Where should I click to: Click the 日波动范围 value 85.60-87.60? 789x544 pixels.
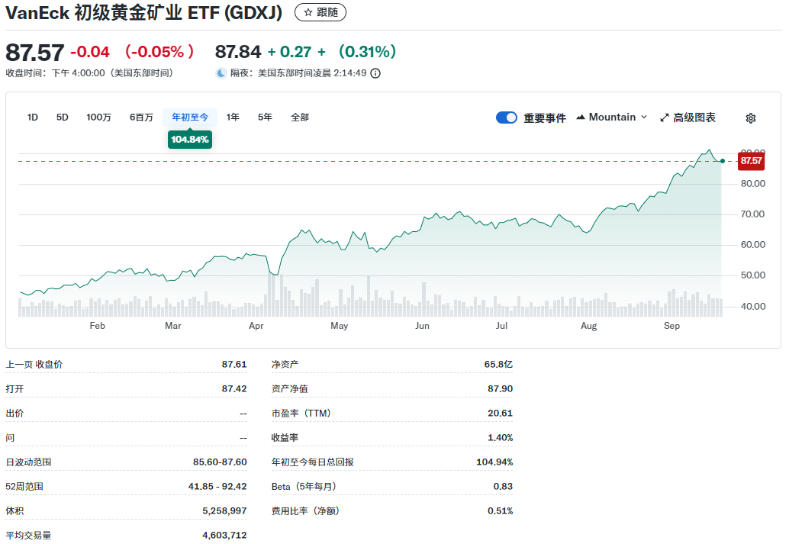220,462
